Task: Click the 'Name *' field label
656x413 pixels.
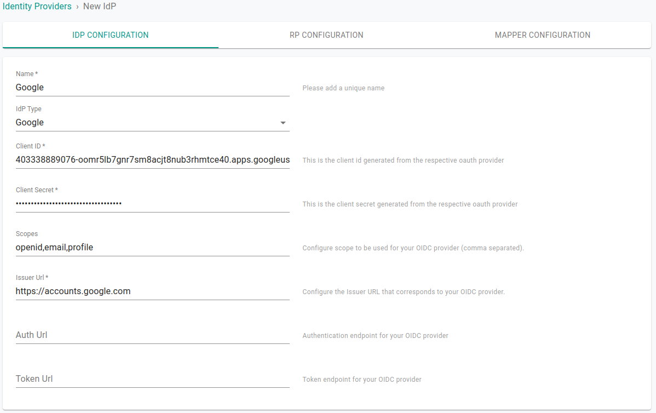Action: [27, 74]
